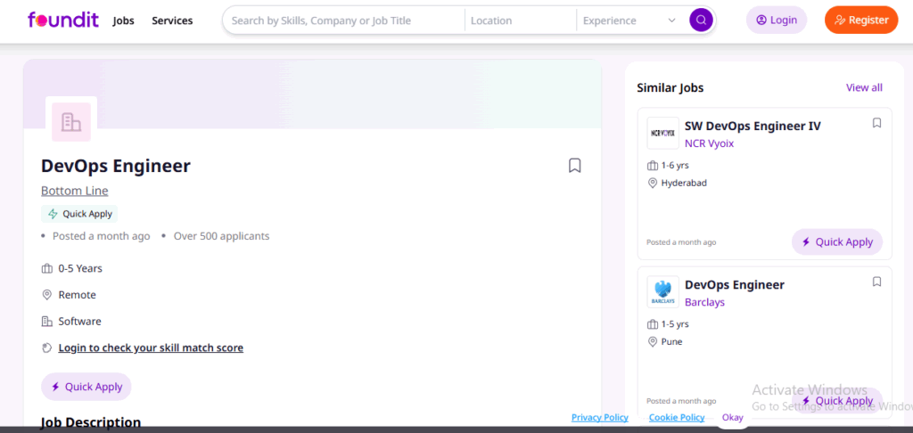Bookmark the Barclays DevOps Engineer job
Screen dimensions: 913x433
(x=876, y=282)
